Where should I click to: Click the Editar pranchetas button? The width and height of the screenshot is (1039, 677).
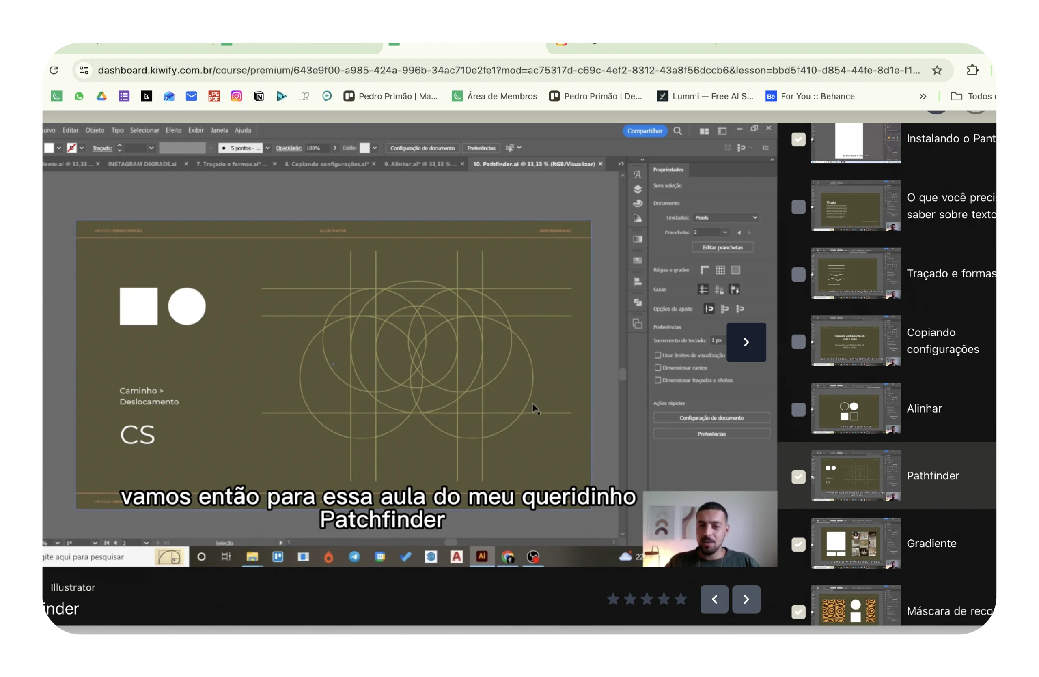click(x=722, y=247)
